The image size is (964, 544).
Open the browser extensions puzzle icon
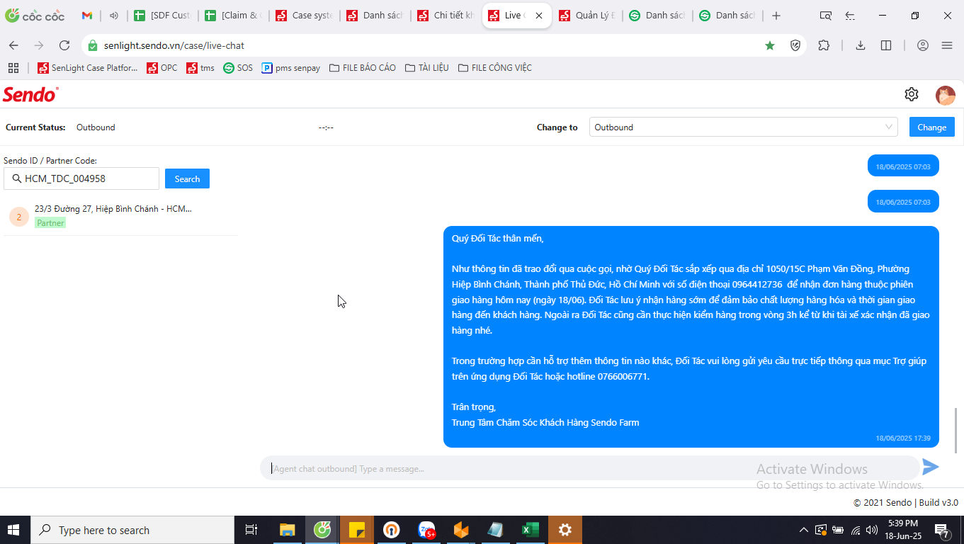point(824,45)
